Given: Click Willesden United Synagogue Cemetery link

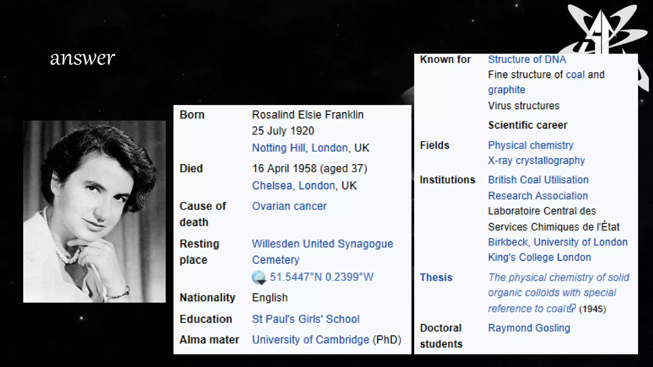Looking at the screenshot, I should 322,244.
